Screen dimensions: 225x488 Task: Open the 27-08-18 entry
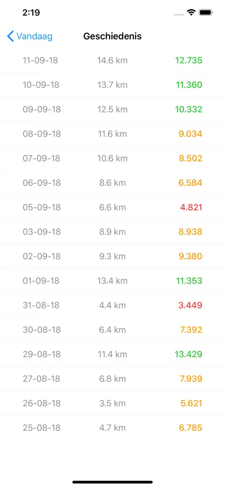point(112,379)
